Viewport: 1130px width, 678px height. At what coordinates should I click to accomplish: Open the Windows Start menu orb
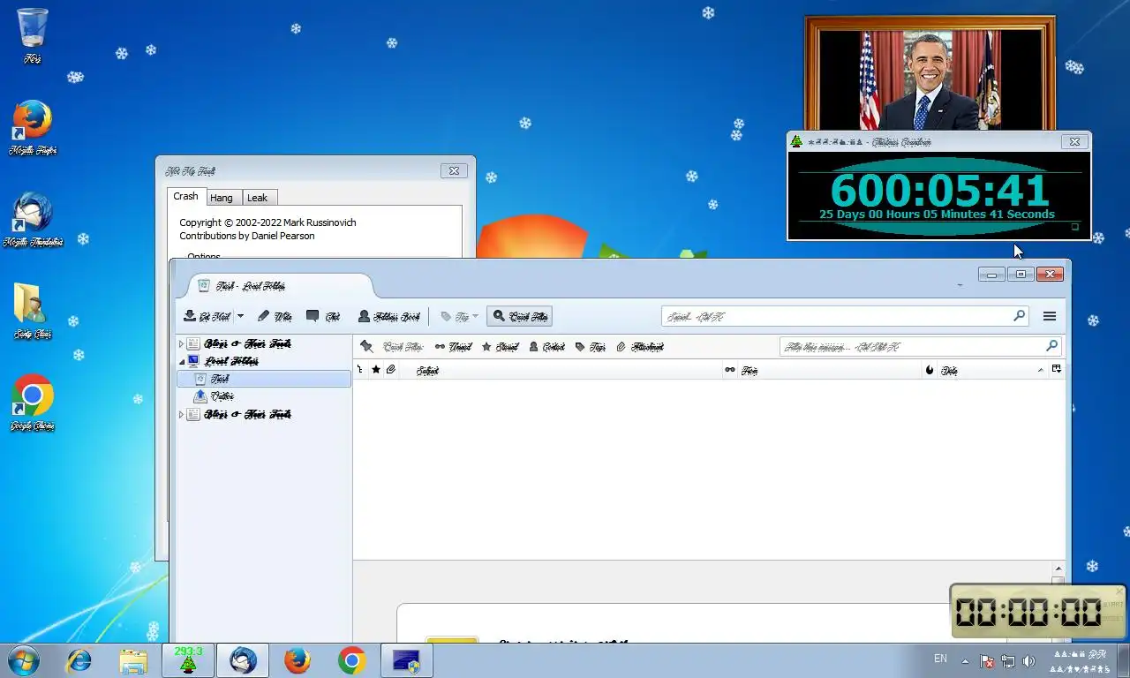pos(23,660)
